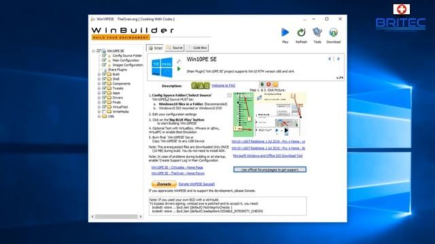The height and width of the screenshot is (244, 435).
Task: Open Microsoft Windows and Office ISO Download Tool link
Action: [267, 156]
